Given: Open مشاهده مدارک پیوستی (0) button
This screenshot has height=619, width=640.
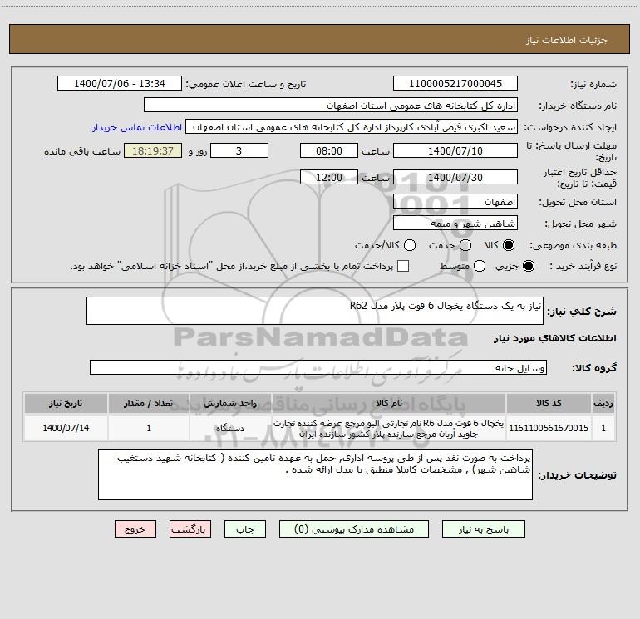Looking at the screenshot, I should pos(354,529).
